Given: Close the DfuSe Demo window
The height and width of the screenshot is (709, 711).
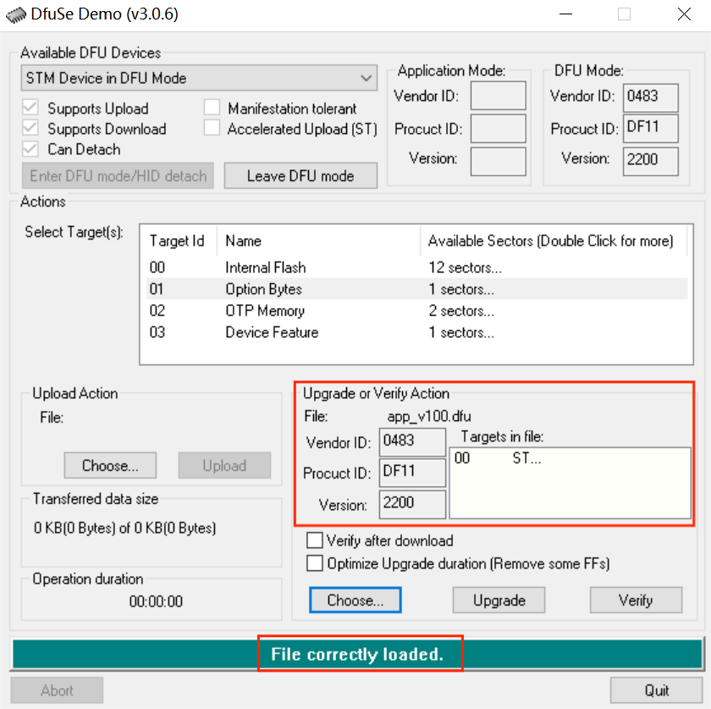Looking at the screenshot, I should [684, 14].
